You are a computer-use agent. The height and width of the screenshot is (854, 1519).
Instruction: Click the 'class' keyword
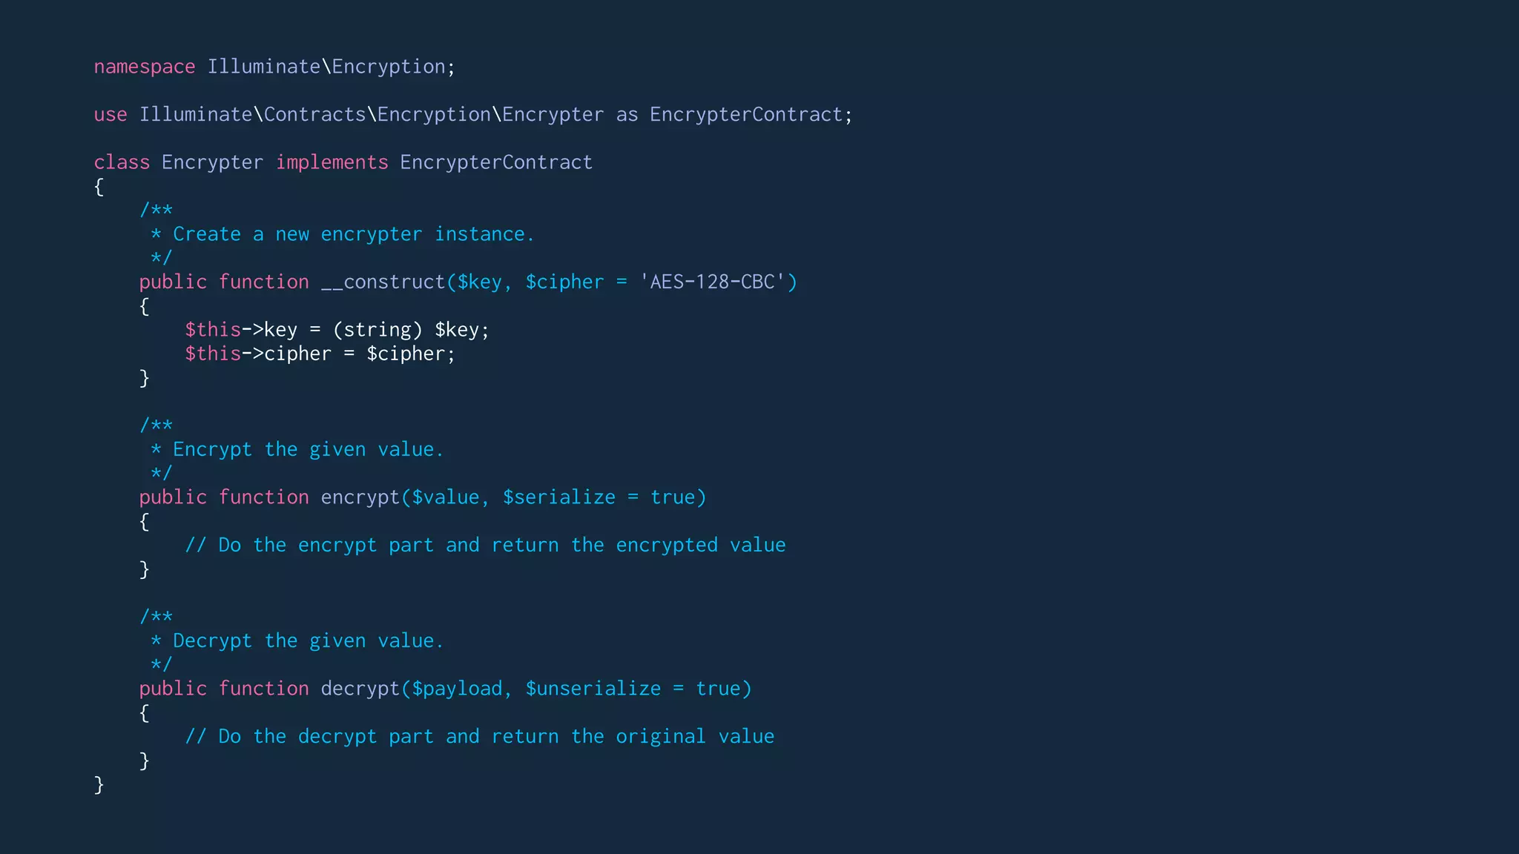(x=122, y=162)
